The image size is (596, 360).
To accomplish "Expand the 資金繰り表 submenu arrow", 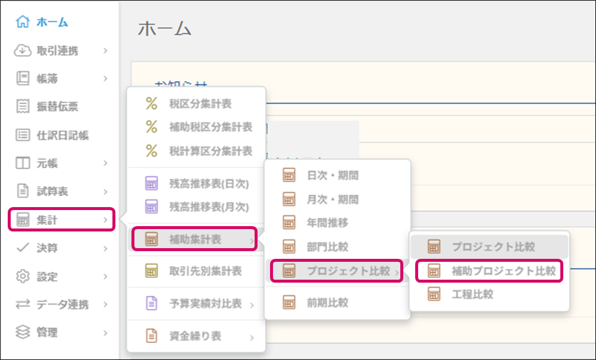I will tap(252, 337).
